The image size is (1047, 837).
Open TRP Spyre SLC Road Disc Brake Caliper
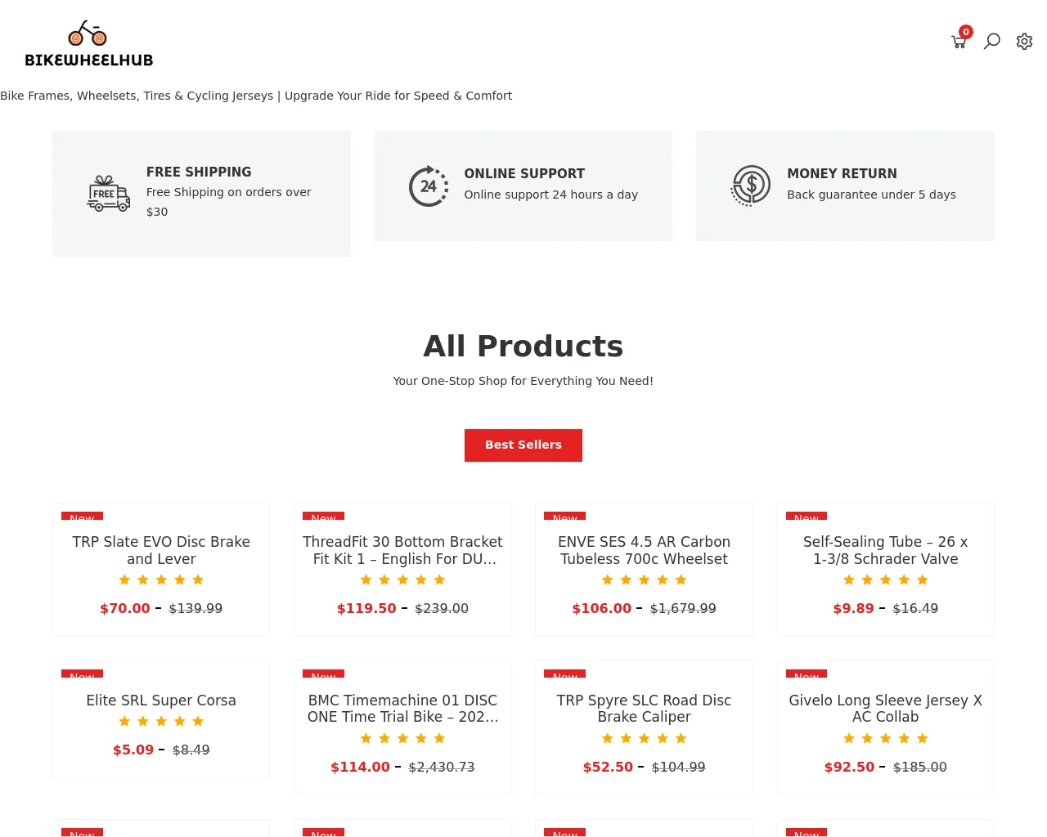coord(644,709)
